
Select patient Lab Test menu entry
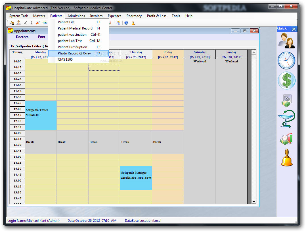pyautogui.click(x=78, y=41)
